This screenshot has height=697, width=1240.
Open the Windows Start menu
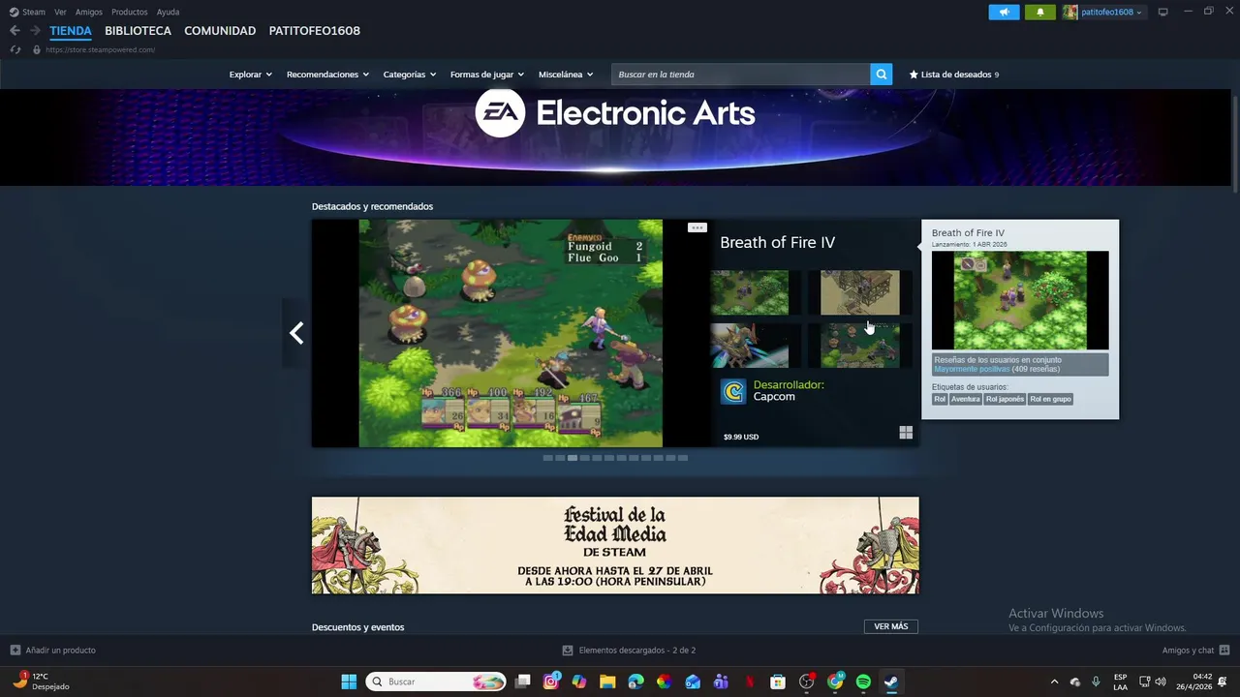click(x=349, y=682)
